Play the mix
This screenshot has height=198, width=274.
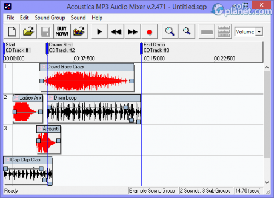[x=99, y=32]
